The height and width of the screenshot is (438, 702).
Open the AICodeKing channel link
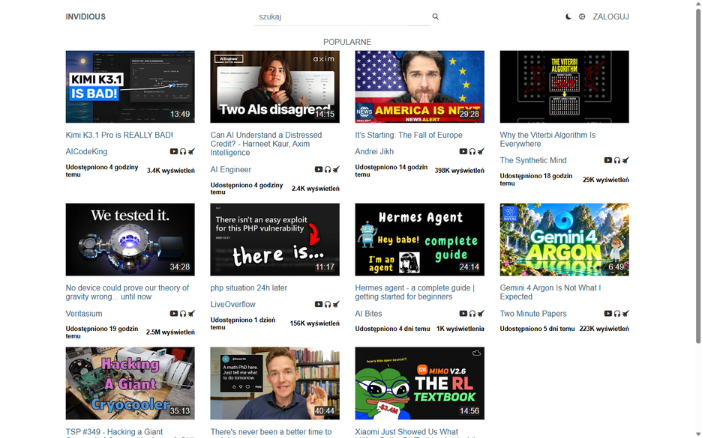click(x=86, y=151)
